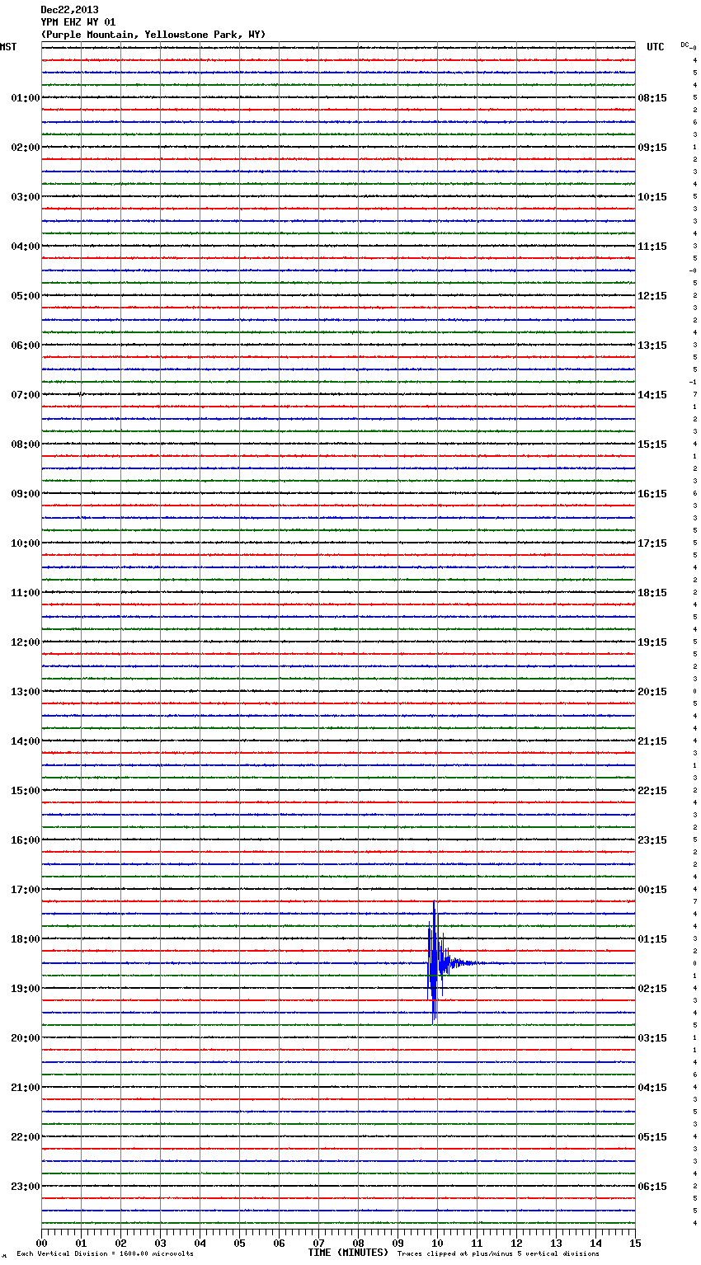Click the 20:15 UTC time label
This screenshot has height=1265, width=701.
point(652,692)
